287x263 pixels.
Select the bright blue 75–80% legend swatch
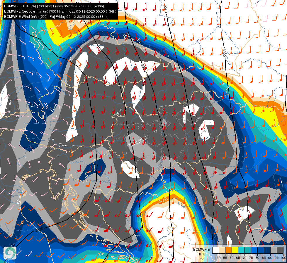pos(254,250)
